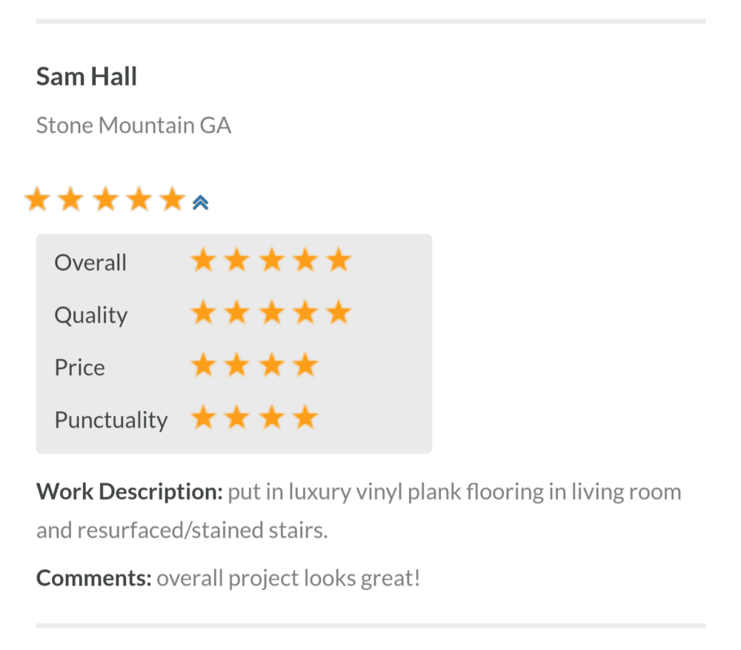Click the fourth star in Price row
The height and width of the screenshot is (650, 741).
305,365
